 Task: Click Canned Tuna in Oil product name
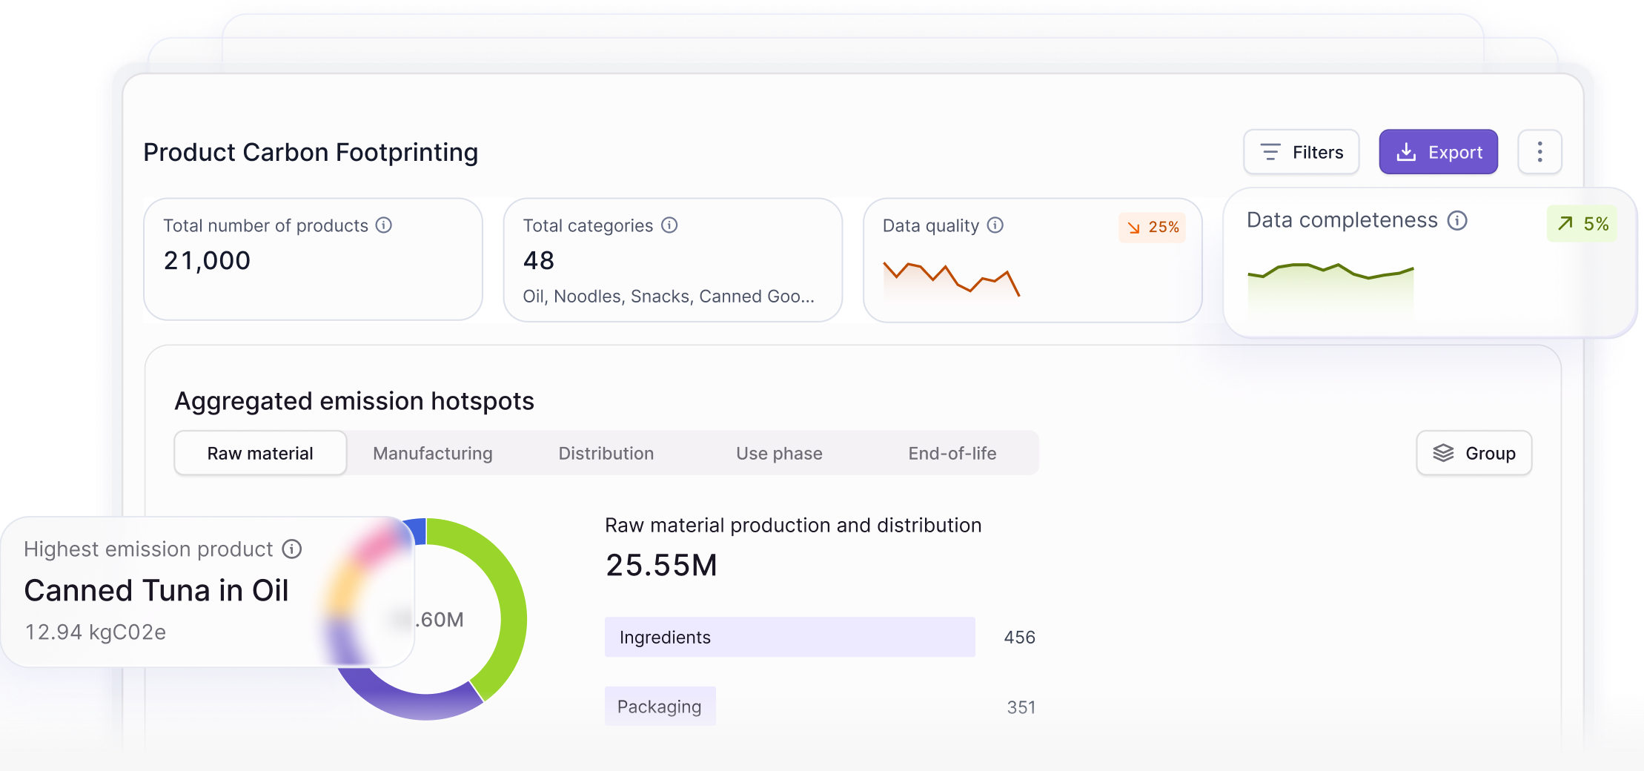point(156,590)
